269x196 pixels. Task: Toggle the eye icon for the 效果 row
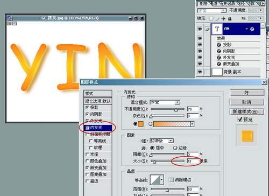[x=200, y=38]
